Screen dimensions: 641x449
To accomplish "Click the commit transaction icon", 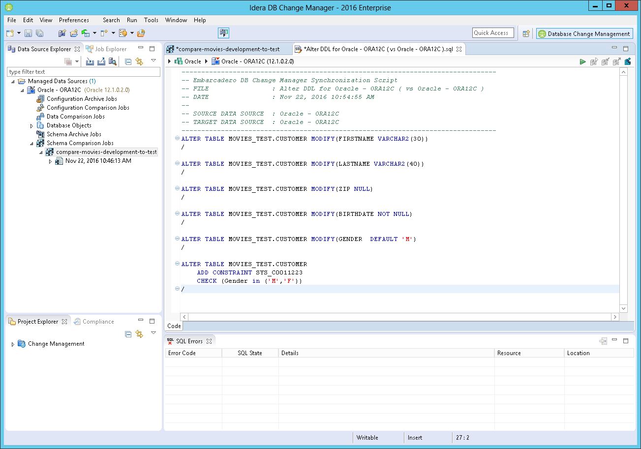I will pyautogui.click(x=605, y=61).
